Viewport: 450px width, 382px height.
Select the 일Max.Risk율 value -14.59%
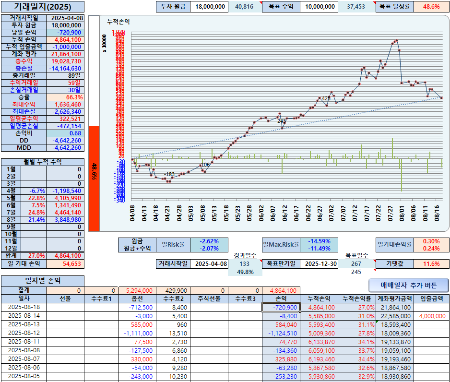tap(319, 241)
